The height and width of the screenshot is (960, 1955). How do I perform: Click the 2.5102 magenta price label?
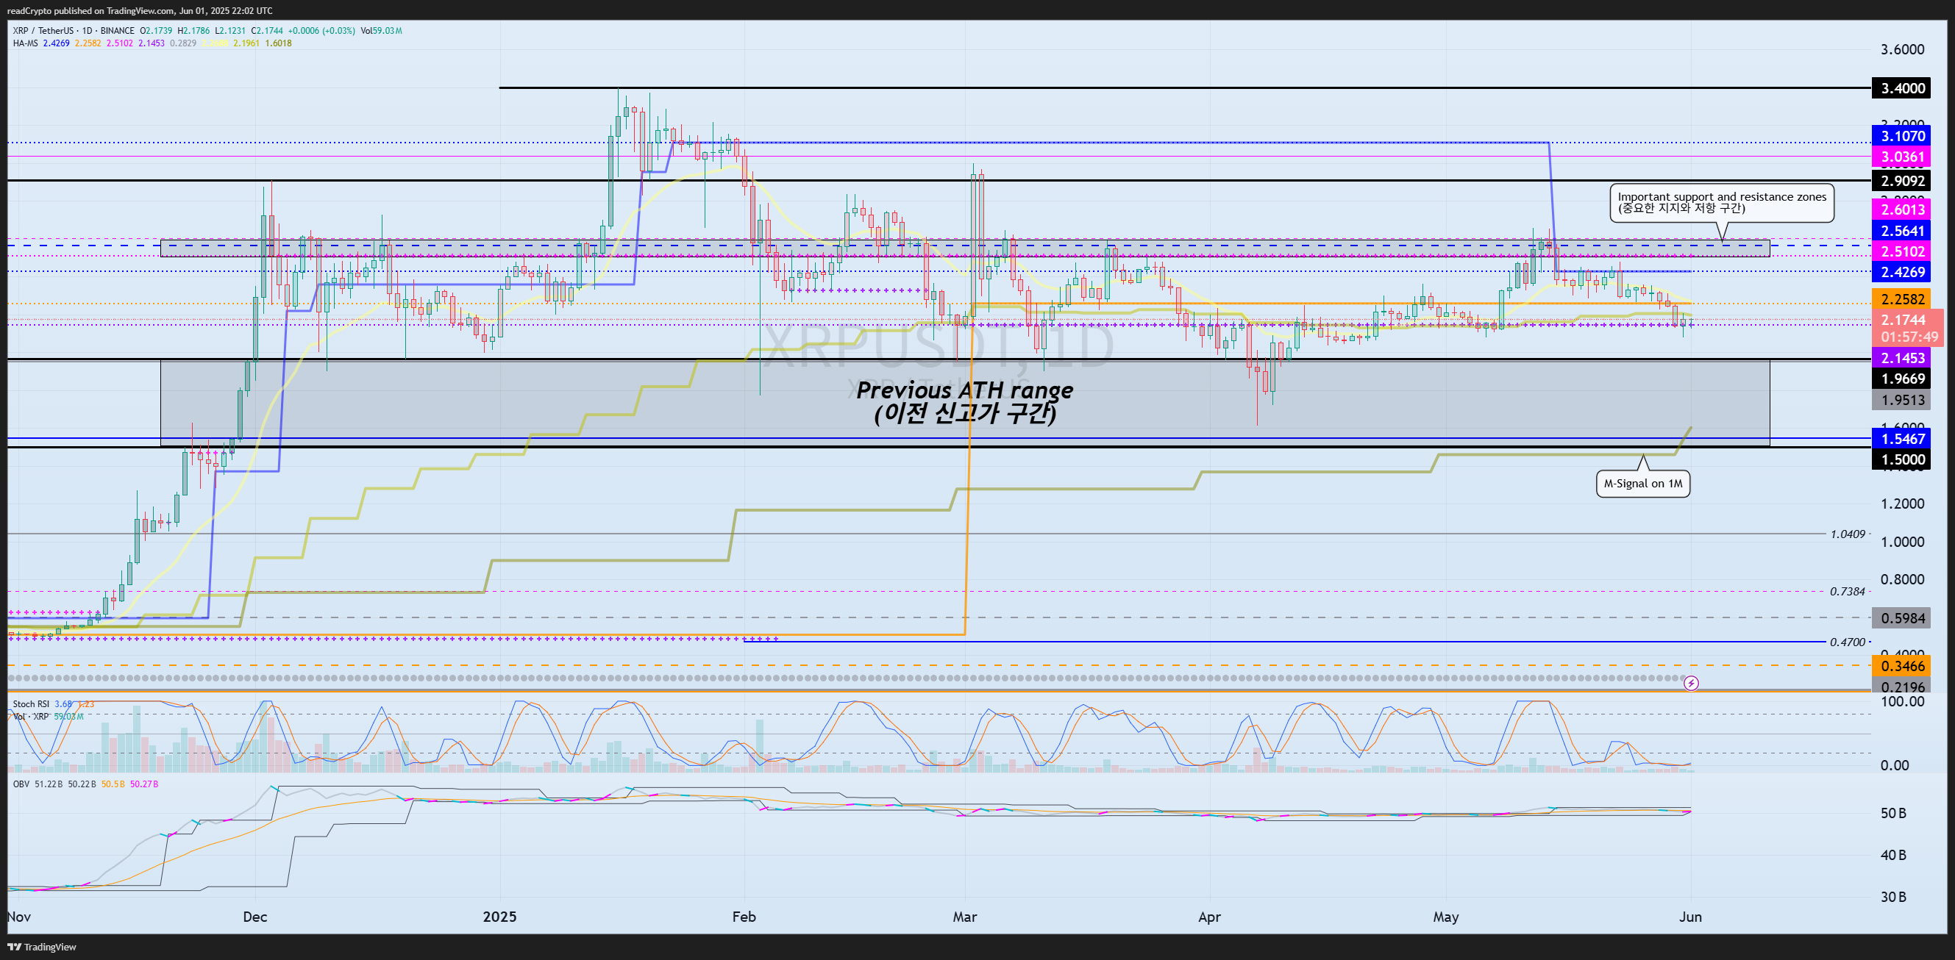tap(1903, 251)
